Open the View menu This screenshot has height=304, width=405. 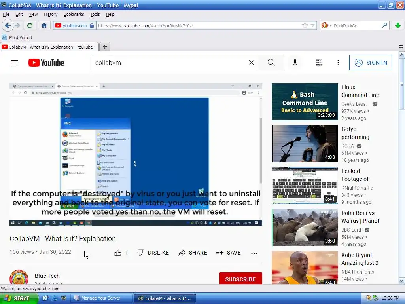click(33, 14)
